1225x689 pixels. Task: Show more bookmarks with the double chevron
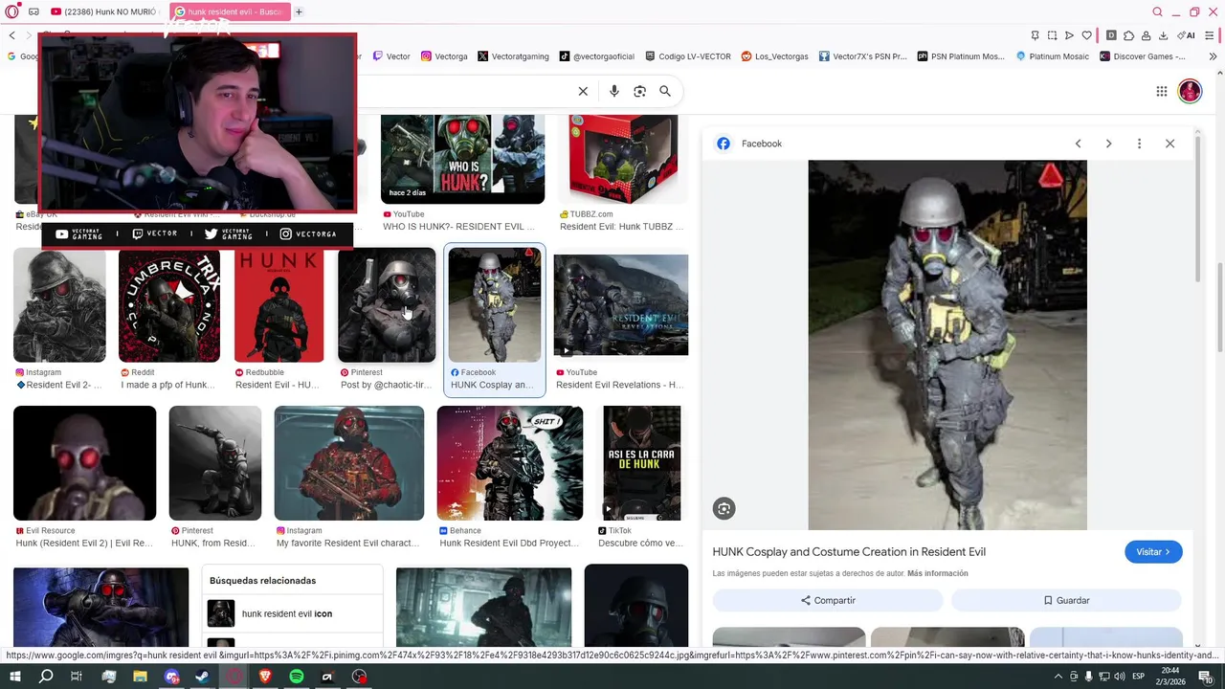coord(1213,56)
